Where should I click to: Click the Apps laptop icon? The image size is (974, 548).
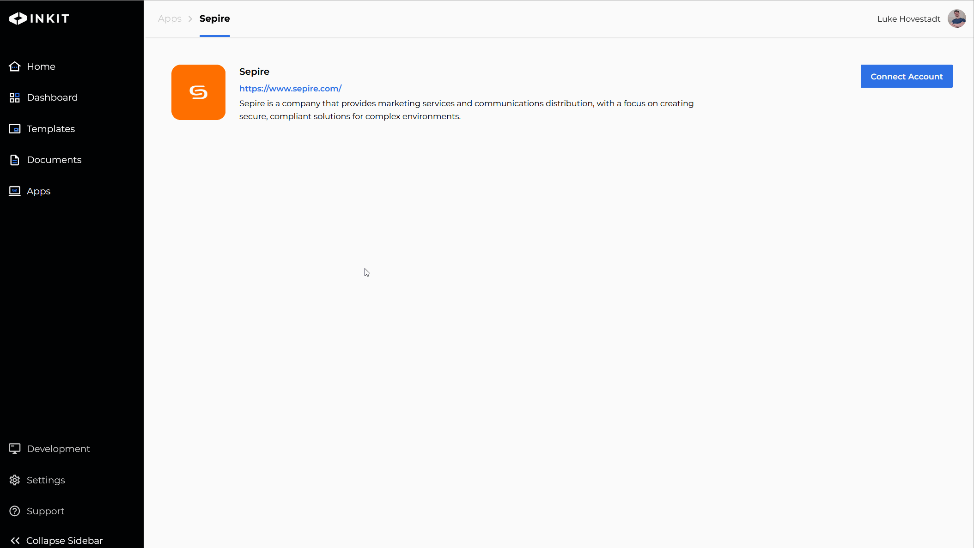[15, 191]
